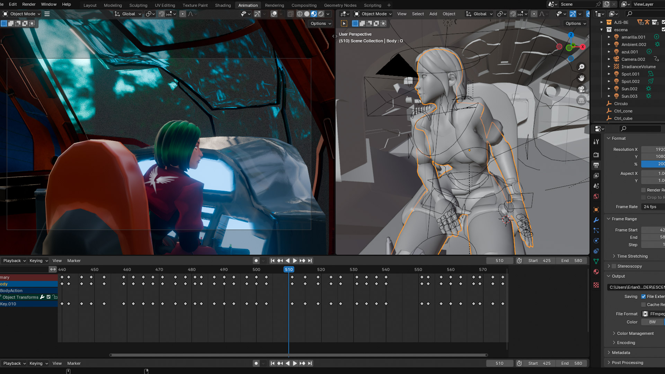Image resolution: width=665 pixels, height=374 pixels.
Task: Open the Object Constraints tab icon
Action: coord(596,251)
